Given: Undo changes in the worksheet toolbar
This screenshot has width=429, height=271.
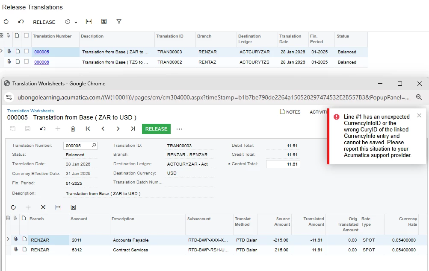Looking at the screenshot, I should [43, 128].
